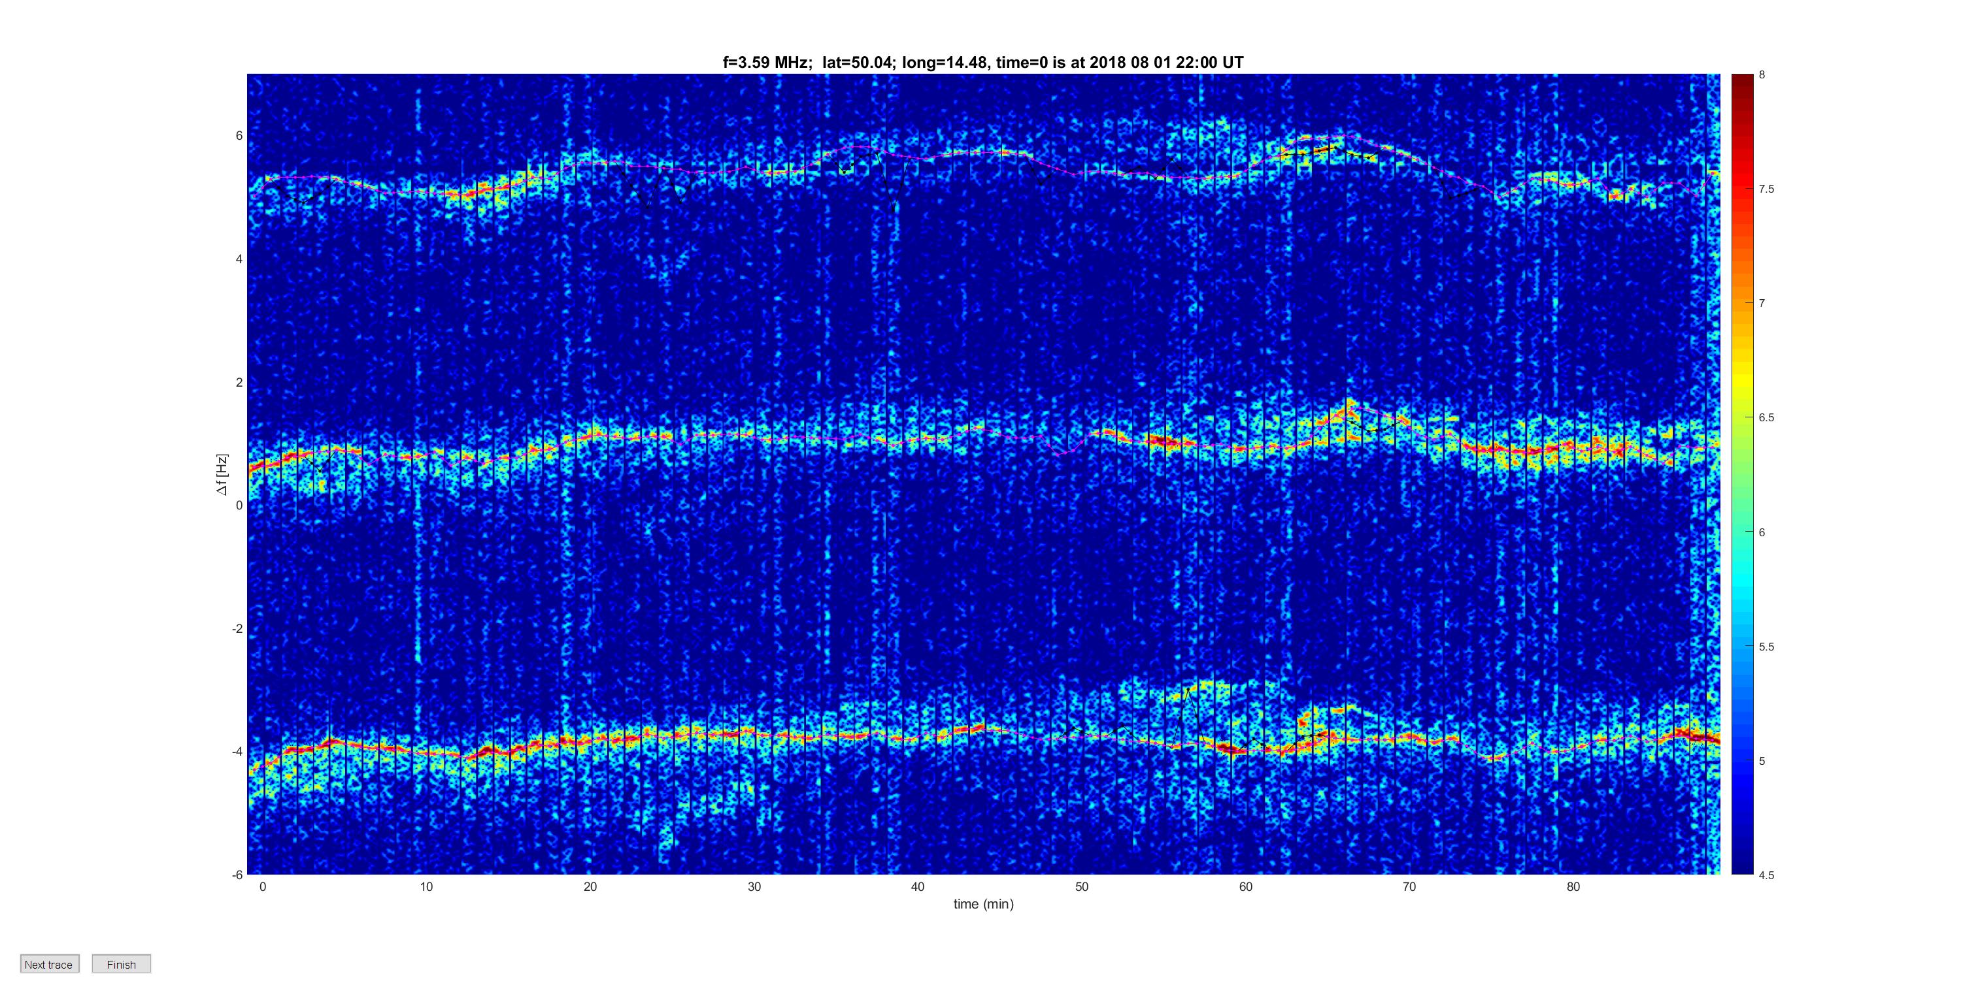Click the plot title text starting with f=3.59 MHz
1961x983 pixels.
click(x=982, y=63)
